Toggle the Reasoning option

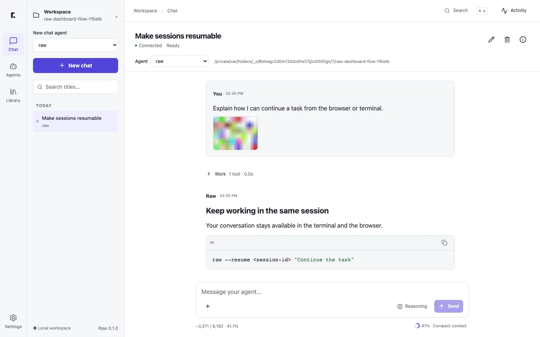[412, 306]
